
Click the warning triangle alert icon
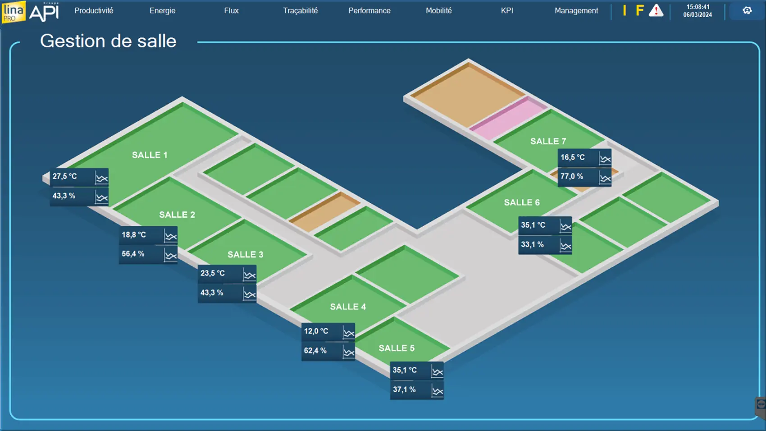tap(656, 11)
